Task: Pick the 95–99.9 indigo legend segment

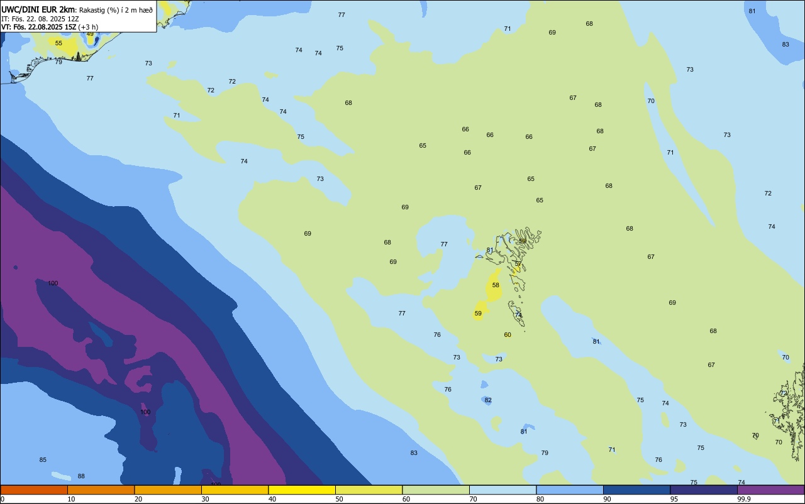Action: click(704, 490)
